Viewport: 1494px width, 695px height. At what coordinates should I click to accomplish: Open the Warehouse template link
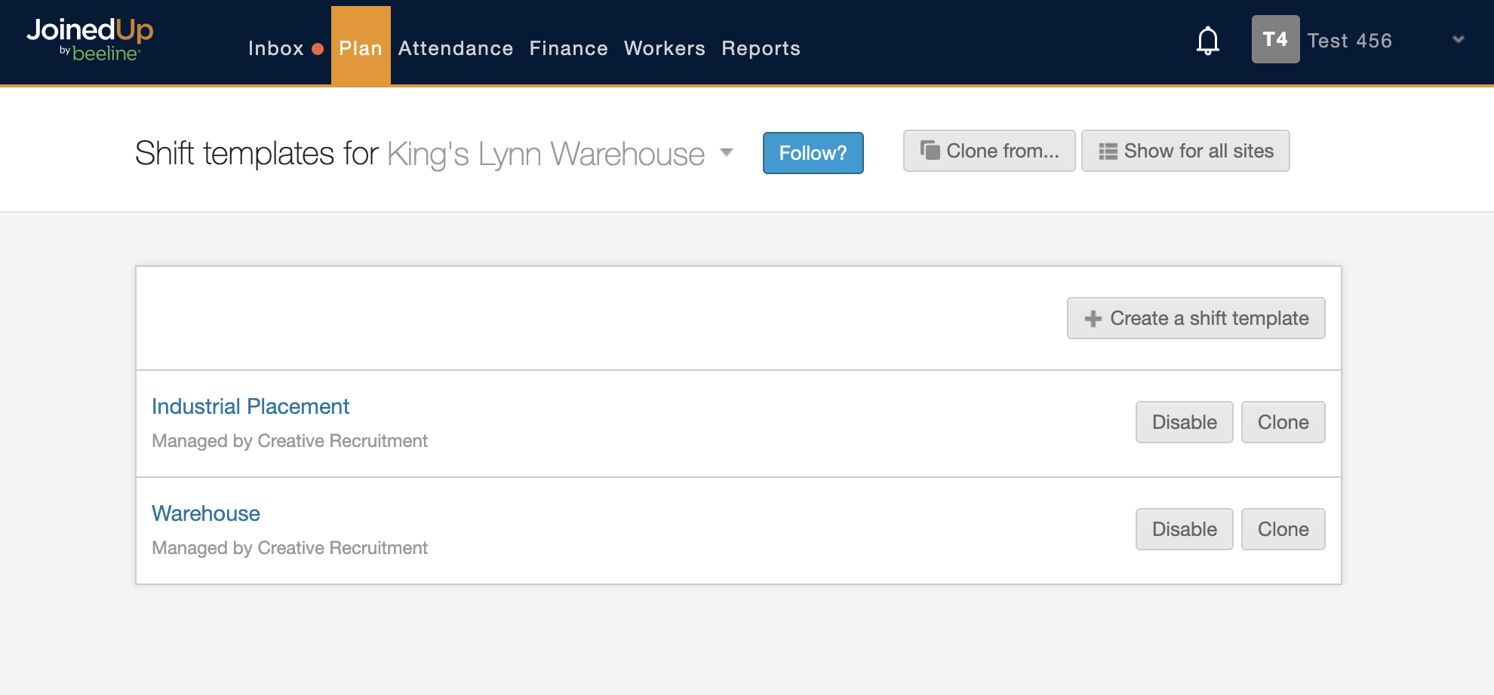206,513
